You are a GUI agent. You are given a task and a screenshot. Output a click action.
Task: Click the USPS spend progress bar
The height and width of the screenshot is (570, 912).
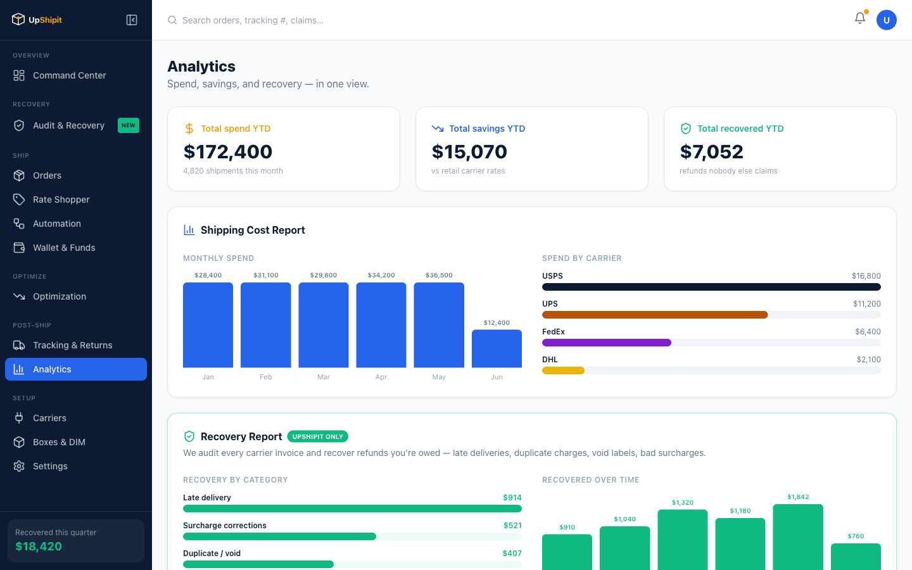point(711,287)
